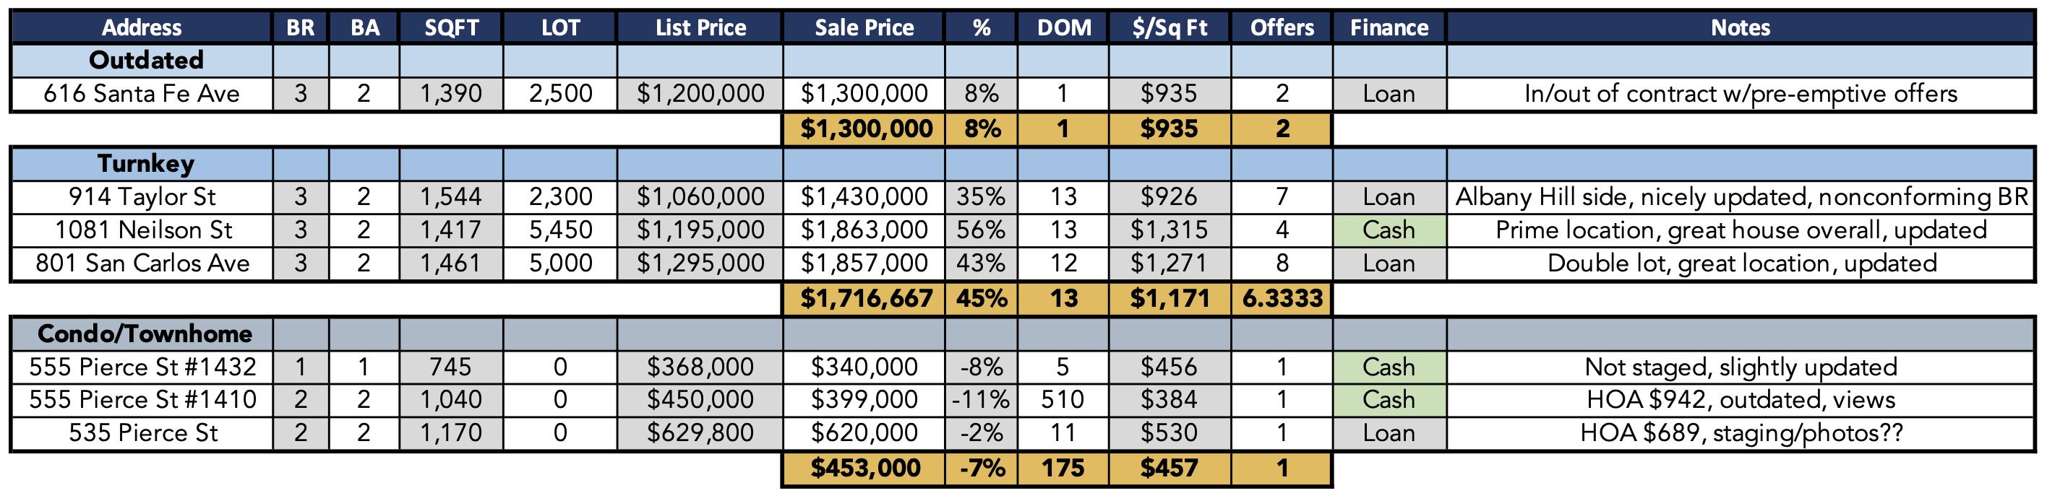This screenshot has width=2047, height=501.
Task: Click the $1,863,000 sale price cell
Action: pos(864,230)
